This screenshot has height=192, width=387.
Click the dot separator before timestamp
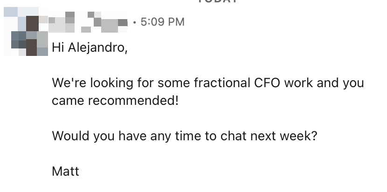tap(134, 22)
